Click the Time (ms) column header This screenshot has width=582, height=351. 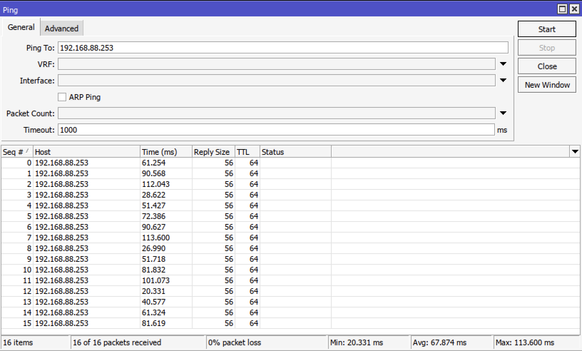[x=159, y=152]
